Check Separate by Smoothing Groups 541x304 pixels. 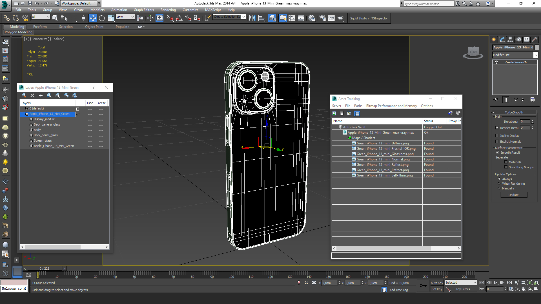click(x=506, y=167)
